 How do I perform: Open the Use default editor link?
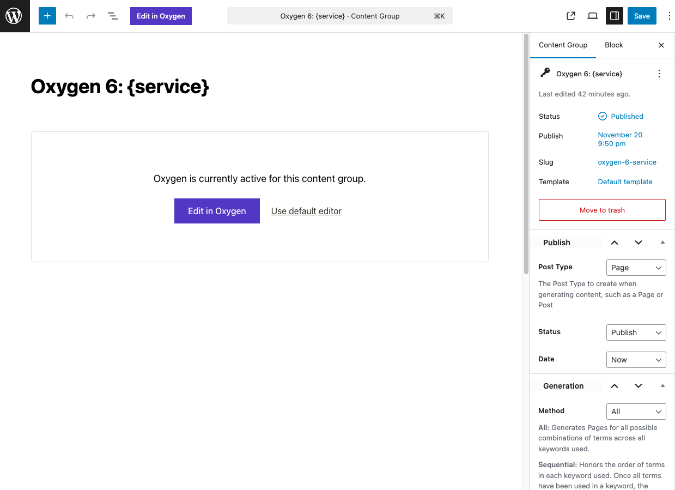[x=306, y=211]
